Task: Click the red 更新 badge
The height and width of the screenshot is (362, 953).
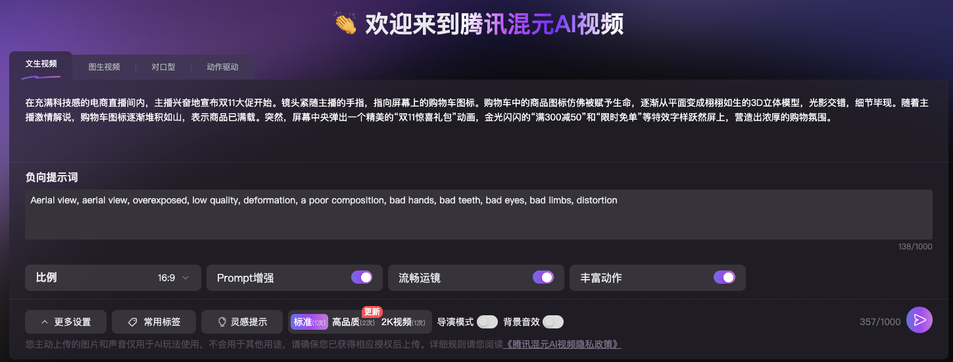Action: (372, 311)
